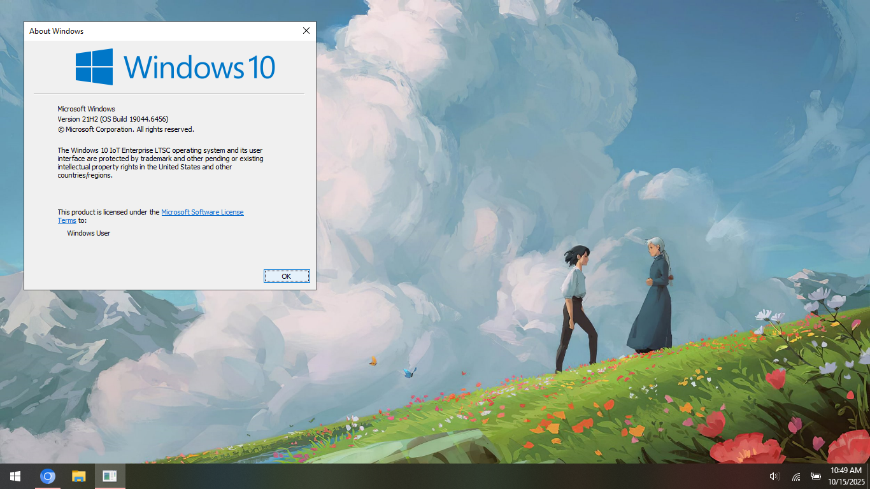Click OK in the About Windows dialog
870x489 pixels.
[x=287, y=276]
